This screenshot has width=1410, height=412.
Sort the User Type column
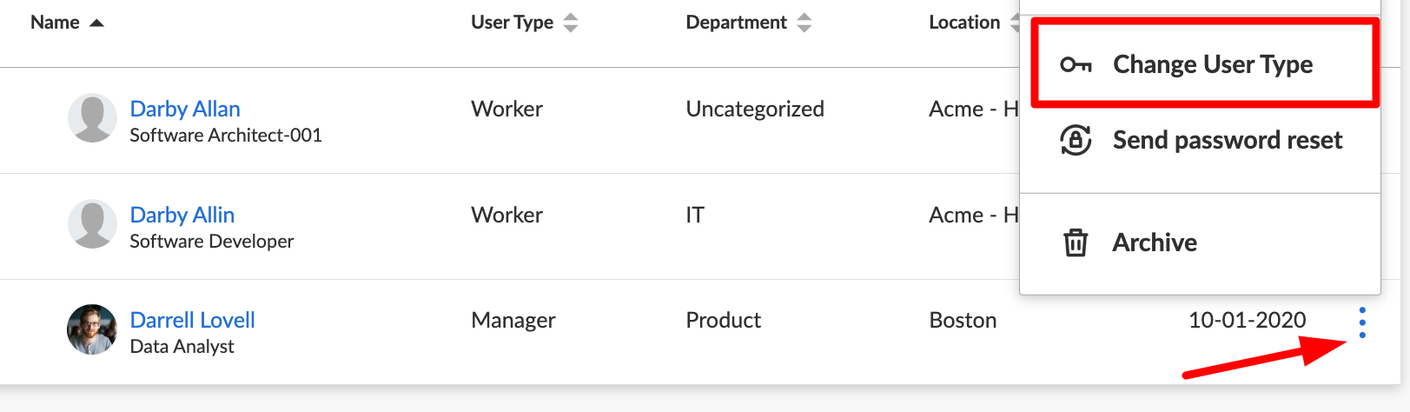click(x=571, y=23)
